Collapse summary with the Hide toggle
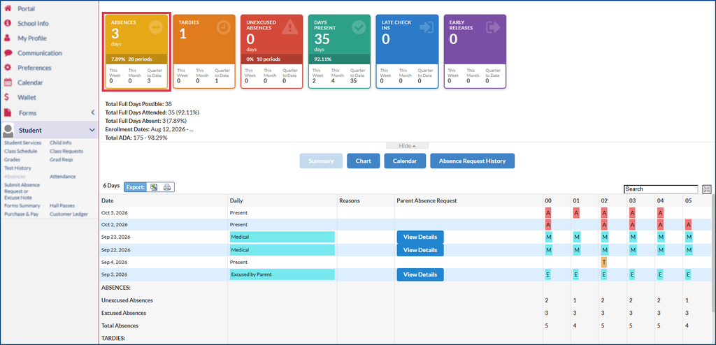The image size is (716, 345). coord(408,145)
